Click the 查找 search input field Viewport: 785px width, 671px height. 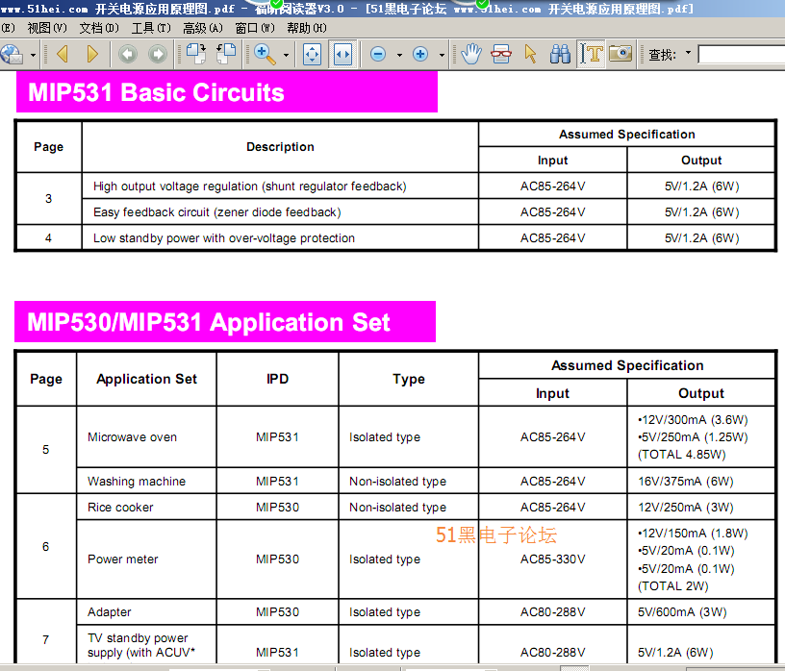pos(742,54)
